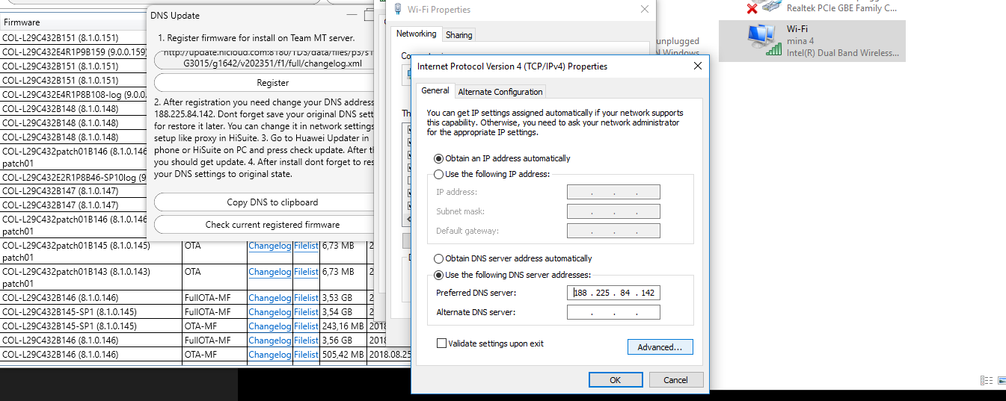Click the Preferred DNS server field
The width and height of the screenshot is (1006, 401).
pos(613,293)
